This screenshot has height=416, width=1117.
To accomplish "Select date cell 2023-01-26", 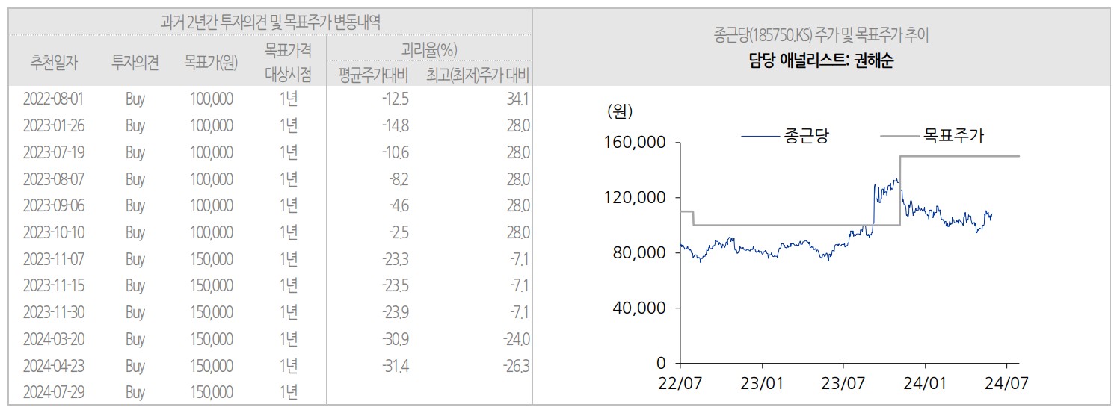I will [x=54, y=125].
